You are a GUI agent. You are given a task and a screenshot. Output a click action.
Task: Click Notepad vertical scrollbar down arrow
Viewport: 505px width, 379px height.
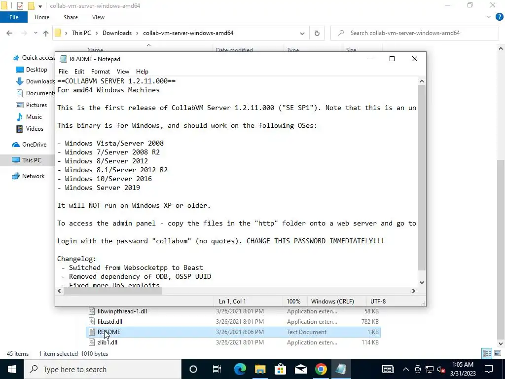(x=422, y=283)
